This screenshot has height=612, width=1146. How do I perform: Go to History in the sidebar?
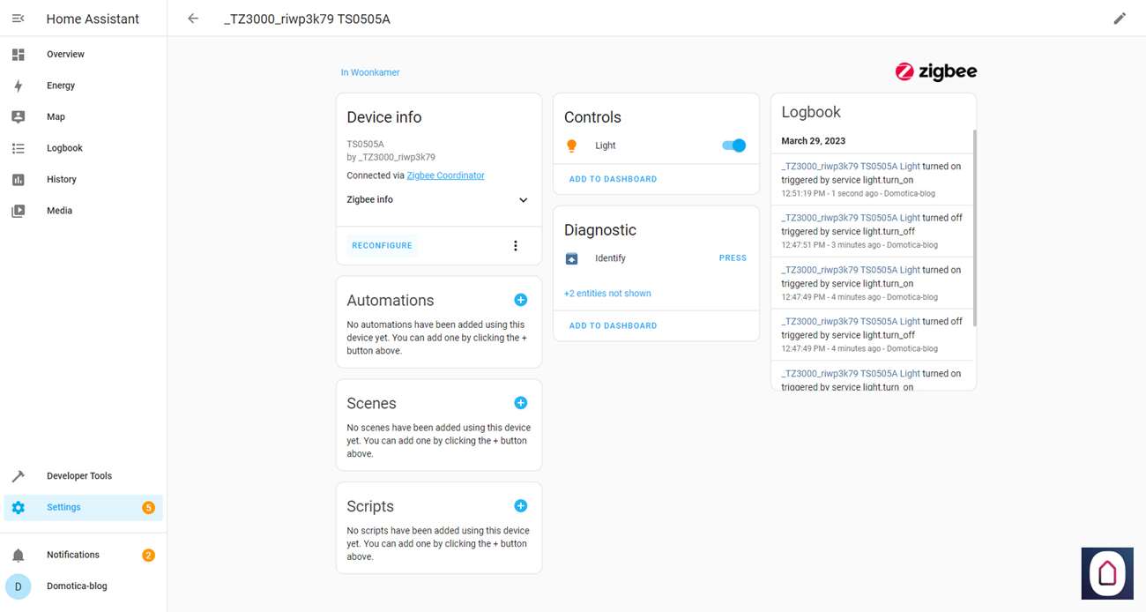(62, 179)
